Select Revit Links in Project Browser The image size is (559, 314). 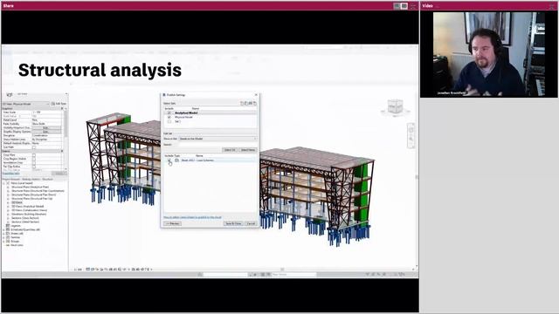[17, 245]
